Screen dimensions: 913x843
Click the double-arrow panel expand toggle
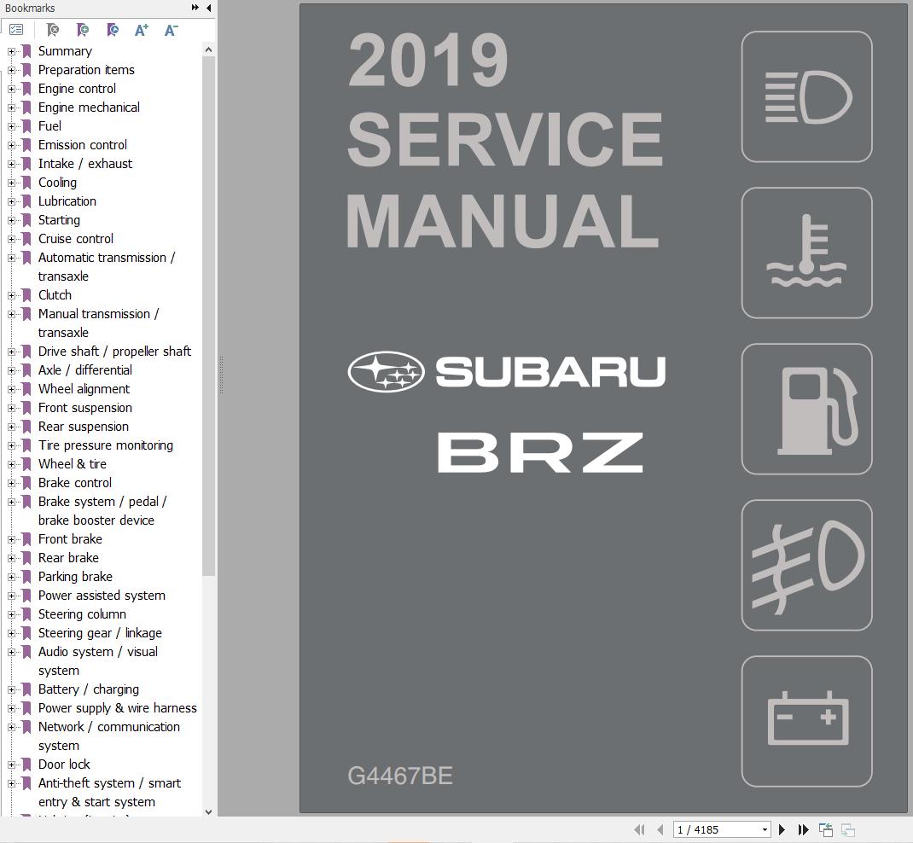[x=194, y=8]
